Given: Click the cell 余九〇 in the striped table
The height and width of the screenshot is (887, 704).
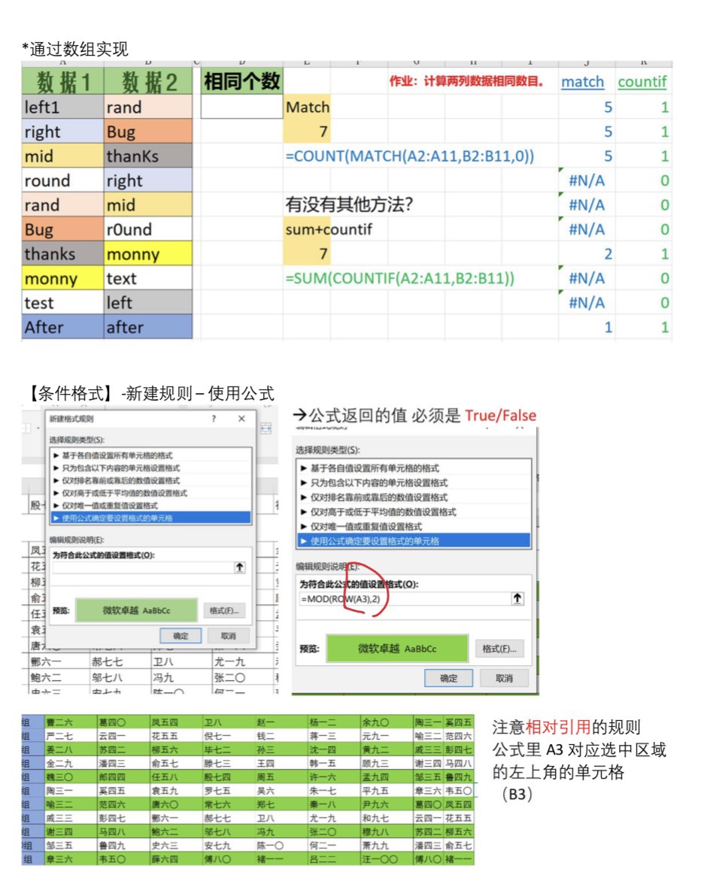Looking at the screenshot, I should tap(387, 722).
